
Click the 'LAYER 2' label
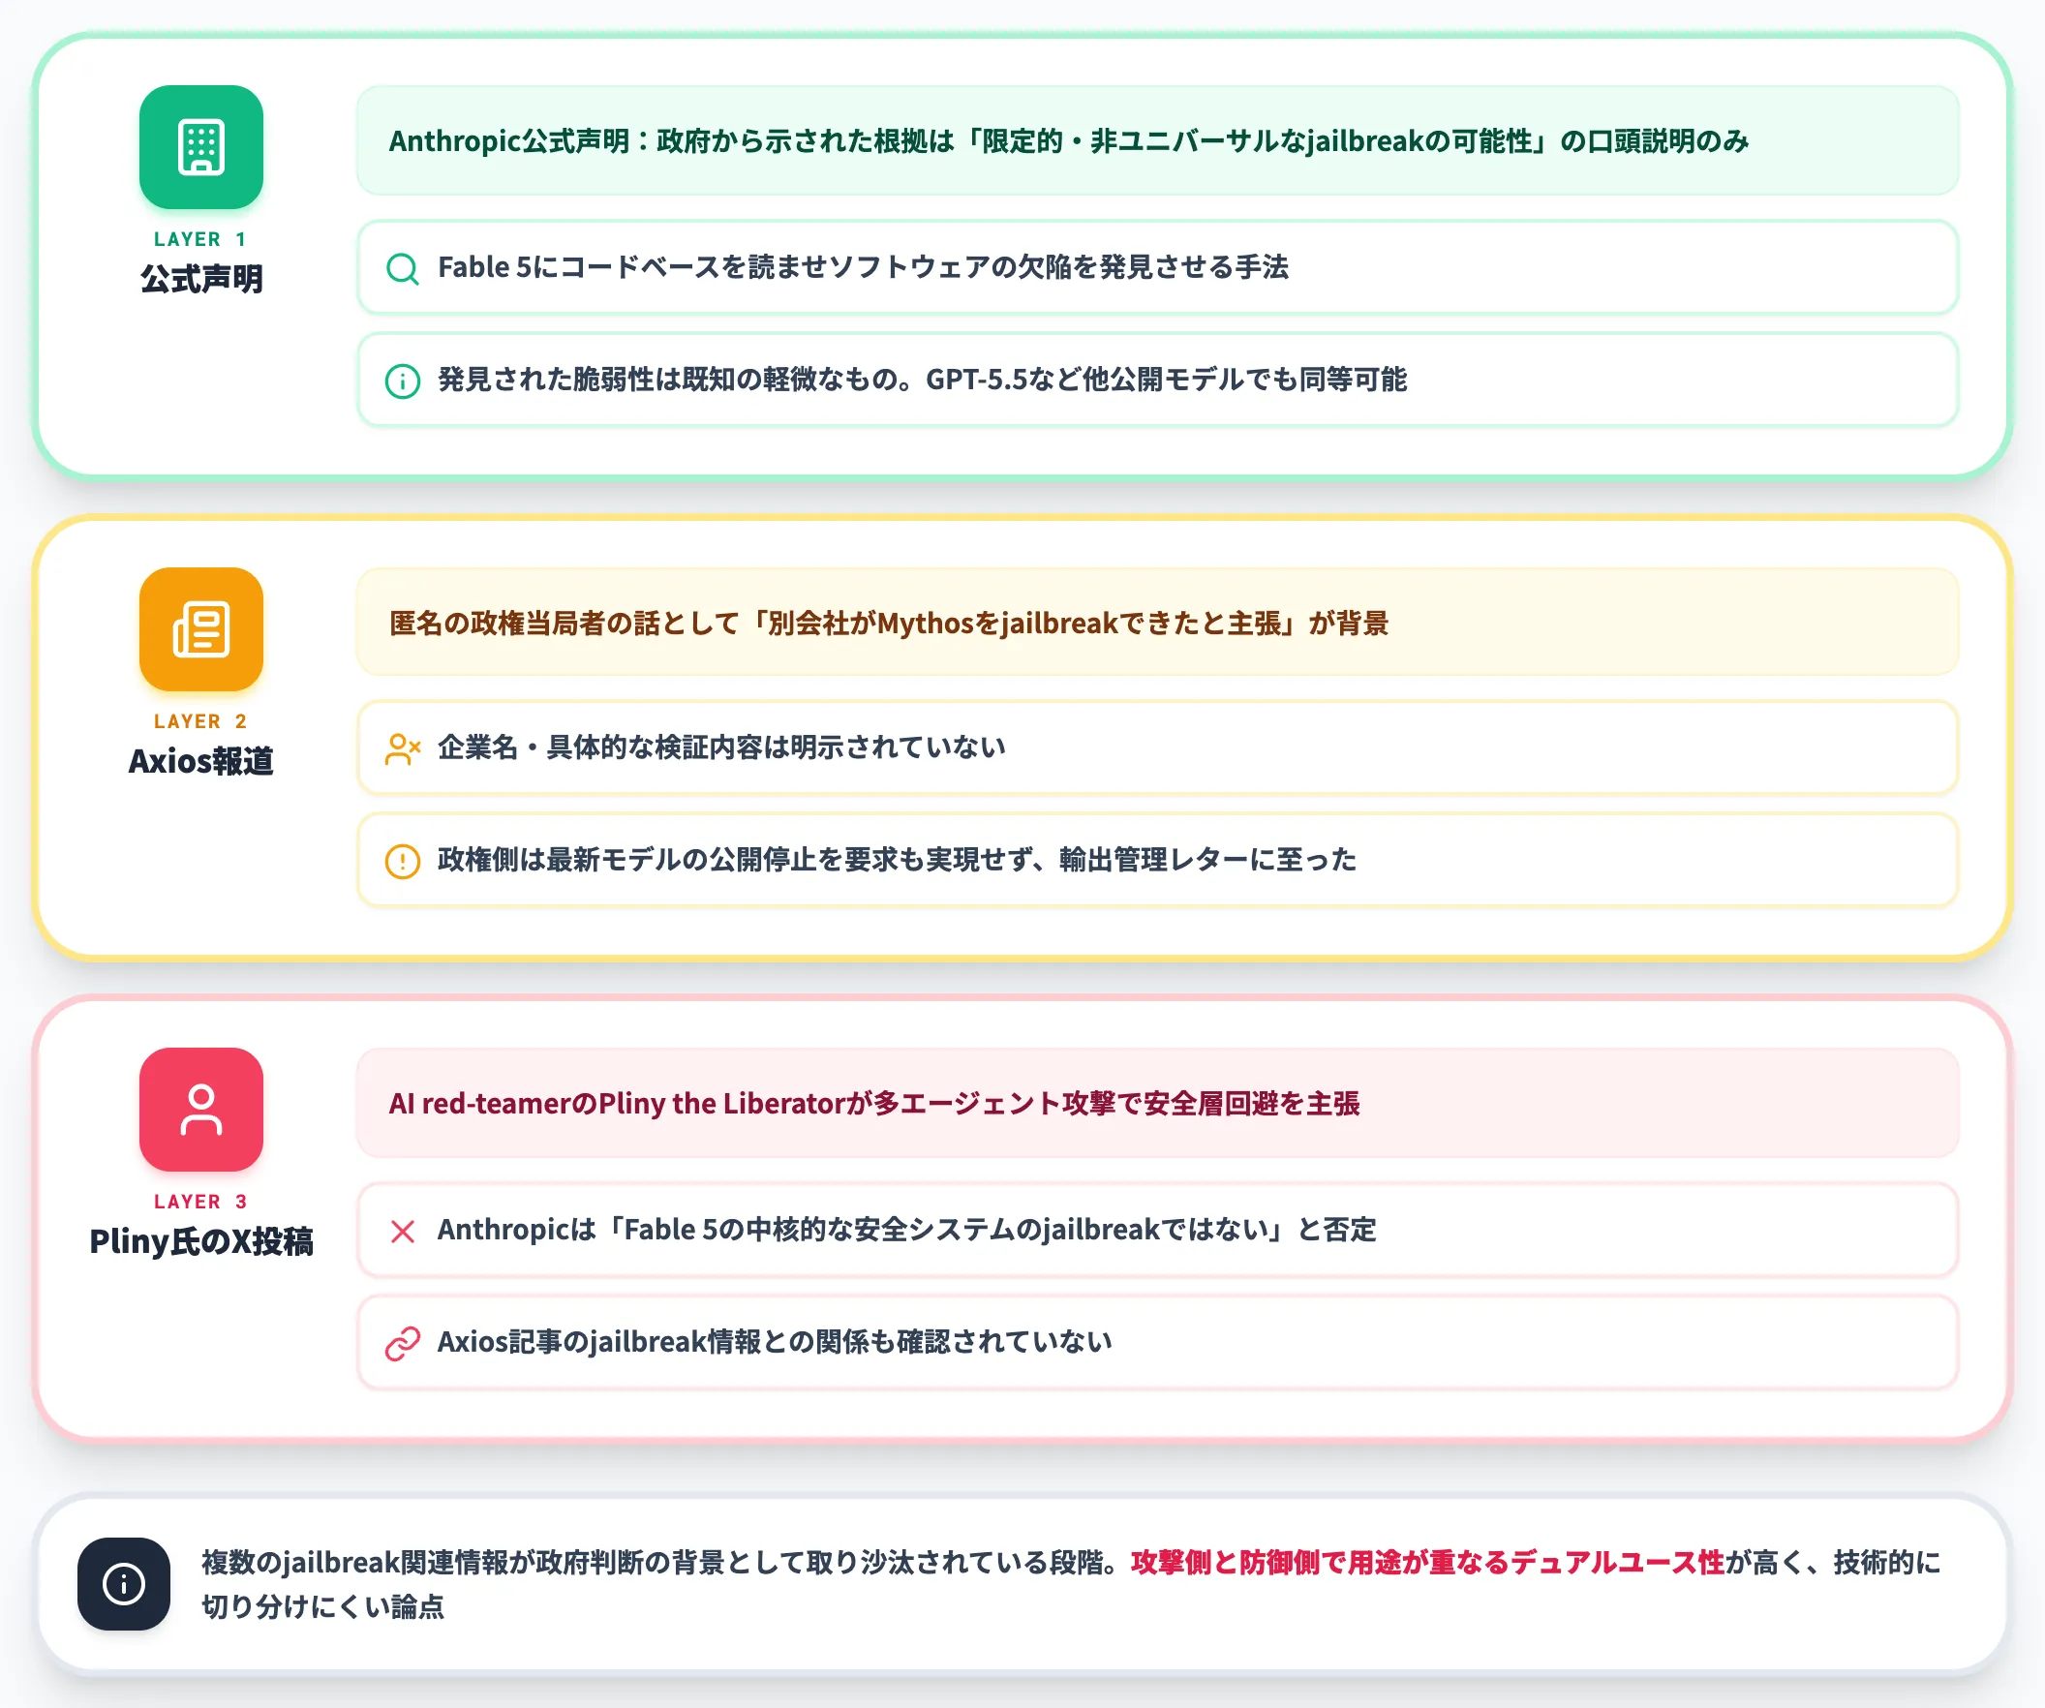[201, 721]
